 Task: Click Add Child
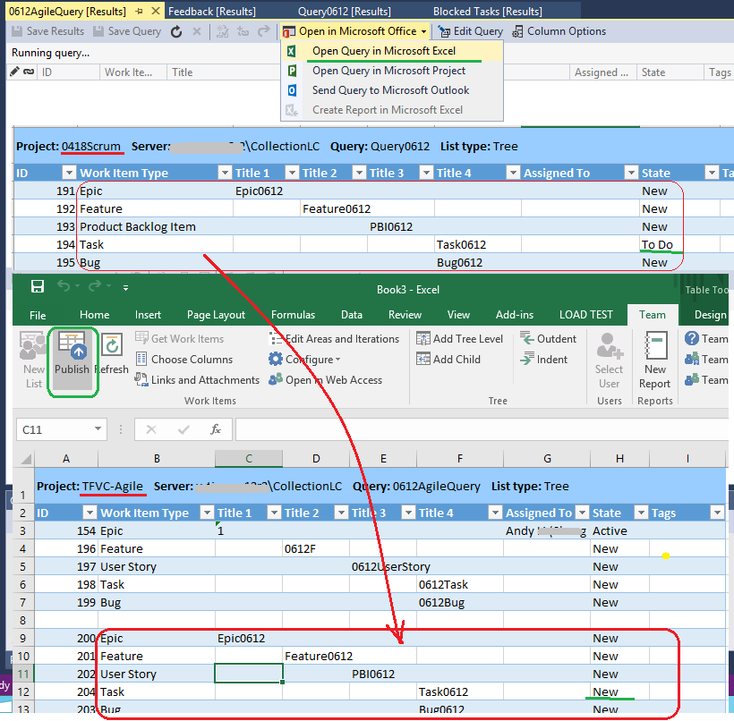(x=448, y=360)
